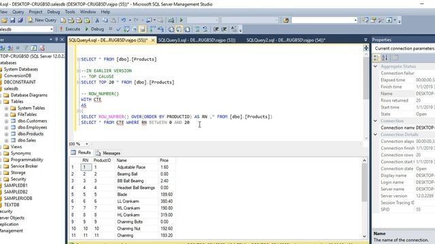Image resolution: width=435 pixels, height=244 pixels.
Task: Open the Query menu
Action: (18, 12)
